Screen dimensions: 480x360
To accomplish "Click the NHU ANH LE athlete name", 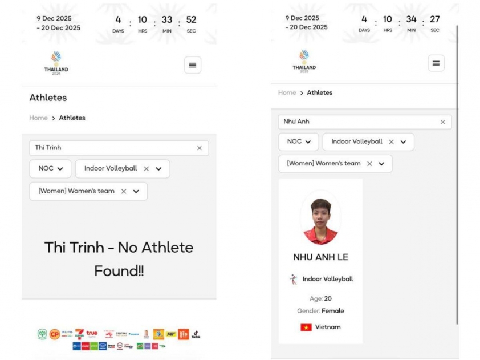I will 320,257.
